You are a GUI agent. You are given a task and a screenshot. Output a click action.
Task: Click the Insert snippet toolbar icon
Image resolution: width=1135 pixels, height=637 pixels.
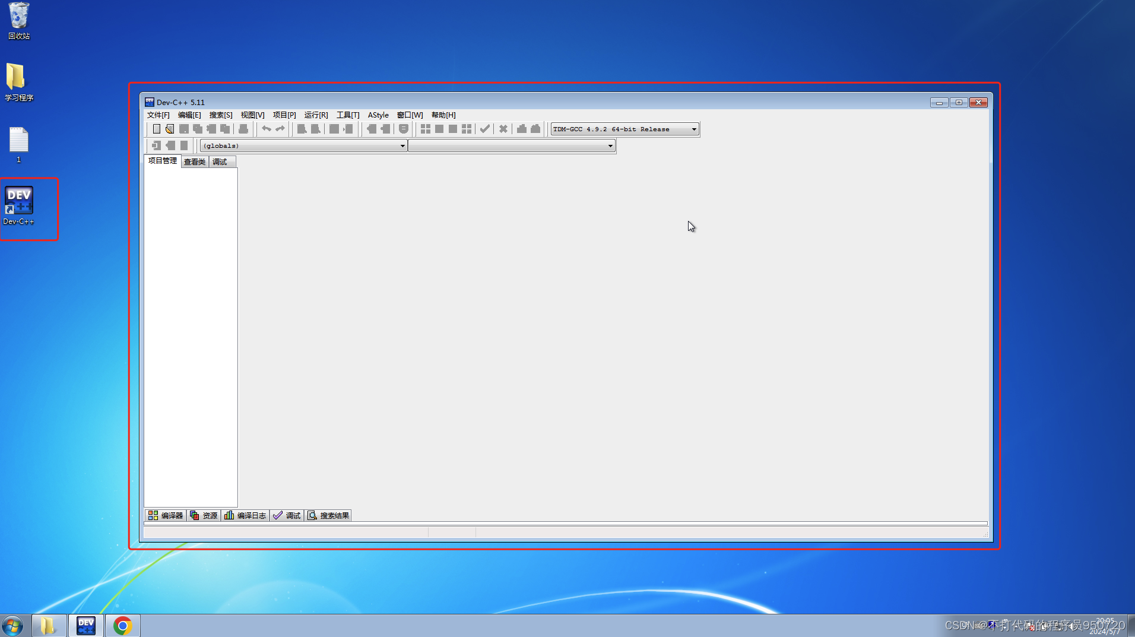(x=372, y=129)
